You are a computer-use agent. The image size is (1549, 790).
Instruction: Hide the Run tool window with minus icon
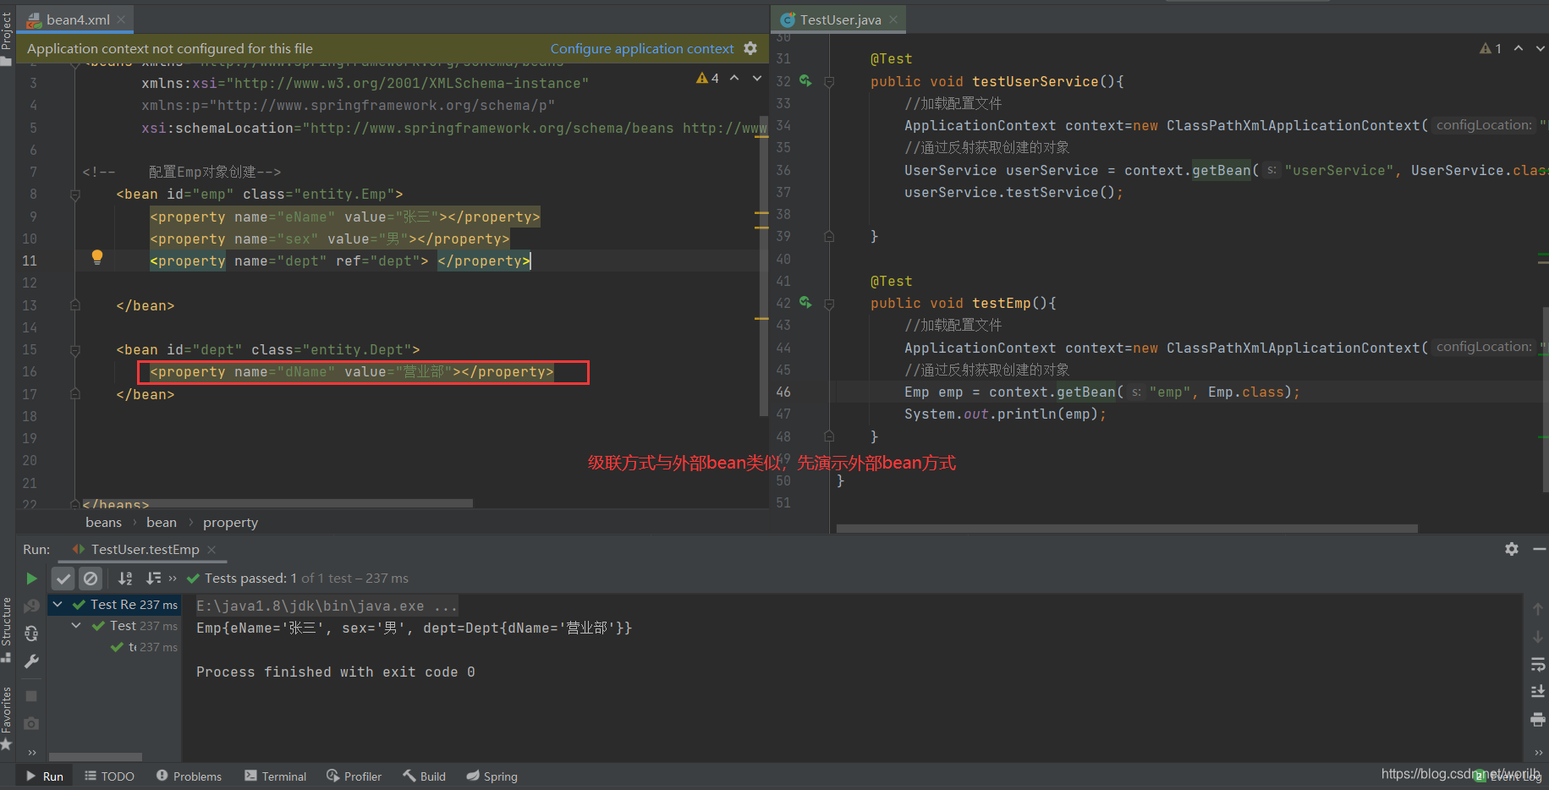tap(1539, 550)
